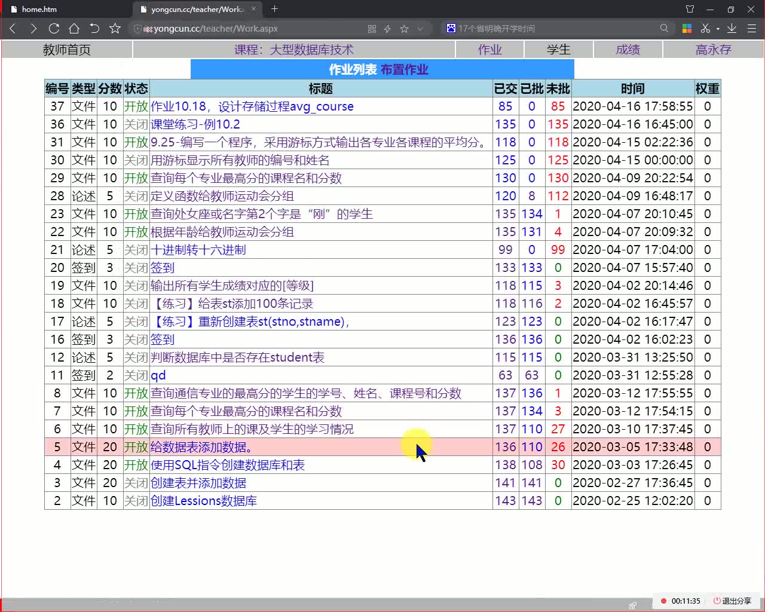This screenshot has height=612, width=765.
Task: Switch to the yongcun.cc/teacher/Work tab
Action: (x=197, y=9)
